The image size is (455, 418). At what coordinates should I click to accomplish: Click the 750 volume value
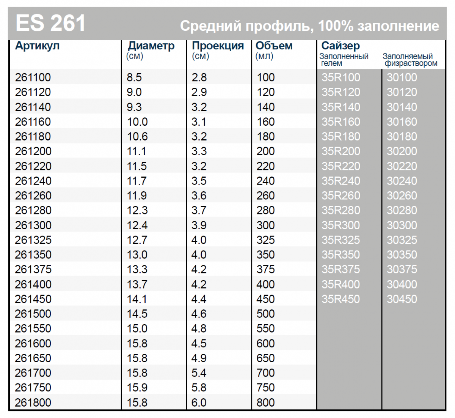[265, 388]
